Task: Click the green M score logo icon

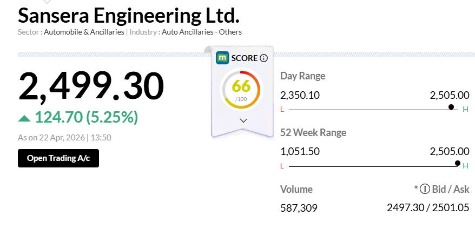Action: [222, 58]
